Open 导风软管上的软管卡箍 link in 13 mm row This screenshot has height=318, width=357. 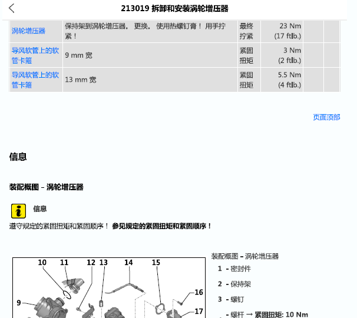click(x=35, y=80)
